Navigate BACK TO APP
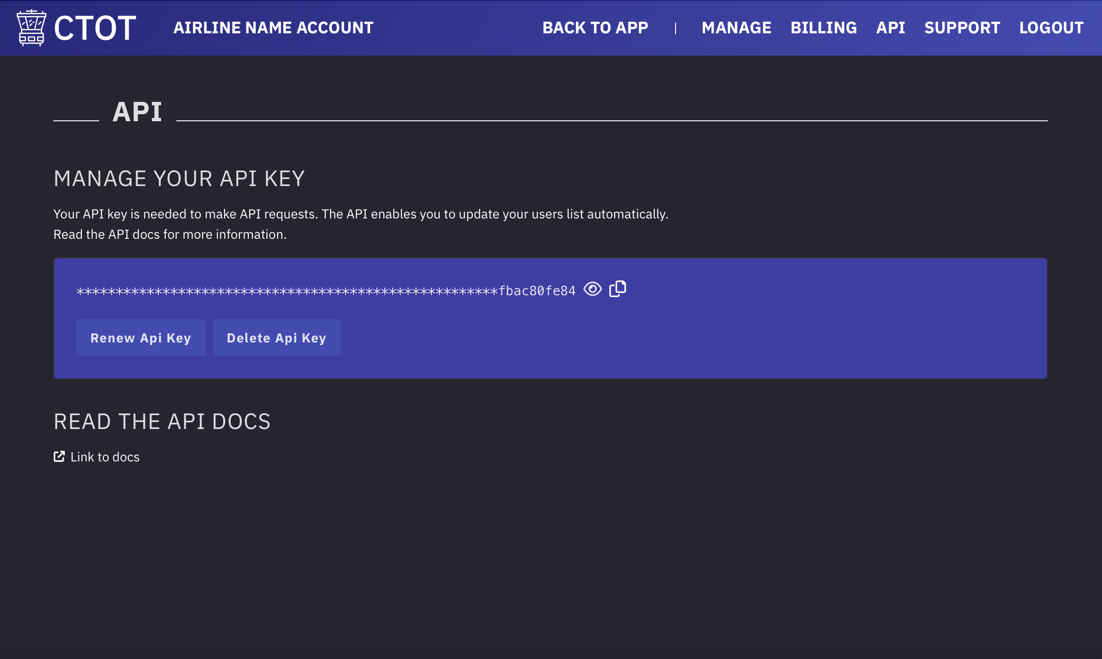 [x=595, y=27]
